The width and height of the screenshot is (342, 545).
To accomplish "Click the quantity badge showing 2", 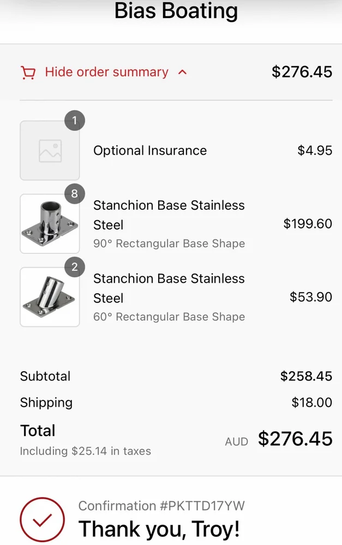I will coord(75,267).
